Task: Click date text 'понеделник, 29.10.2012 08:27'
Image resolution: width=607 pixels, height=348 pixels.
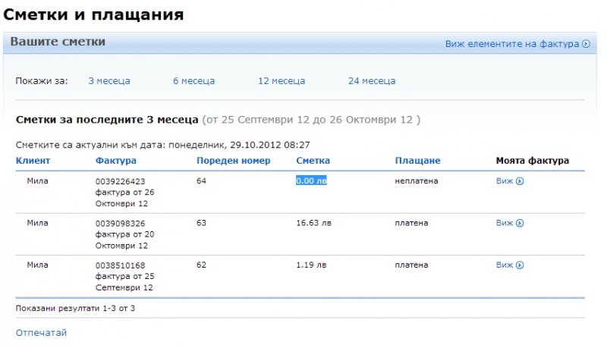Action: (x=239, y=145)
